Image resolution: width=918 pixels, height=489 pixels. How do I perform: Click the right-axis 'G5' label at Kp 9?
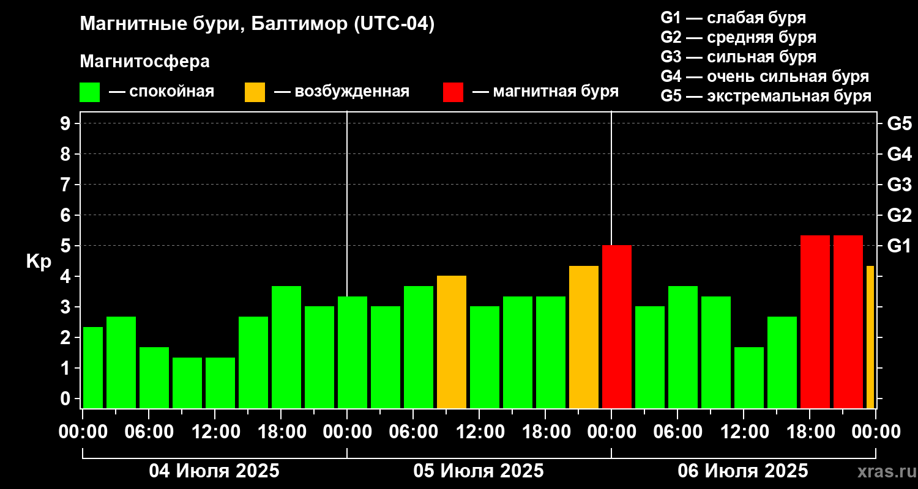coord(900,123)
